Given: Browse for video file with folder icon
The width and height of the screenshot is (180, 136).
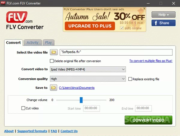Looking at the screenshot, I should 54,52.
